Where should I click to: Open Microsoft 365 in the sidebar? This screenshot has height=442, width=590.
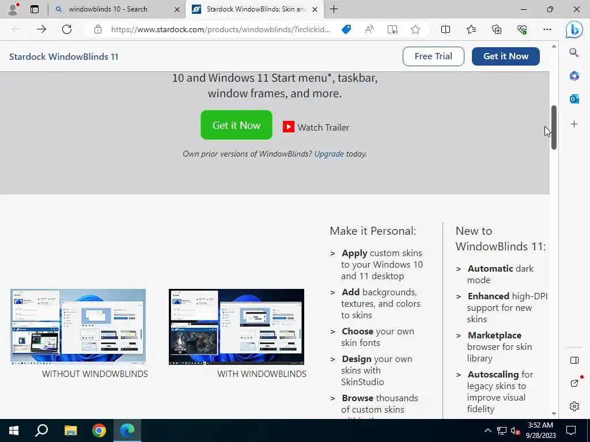tap(574, 76)
